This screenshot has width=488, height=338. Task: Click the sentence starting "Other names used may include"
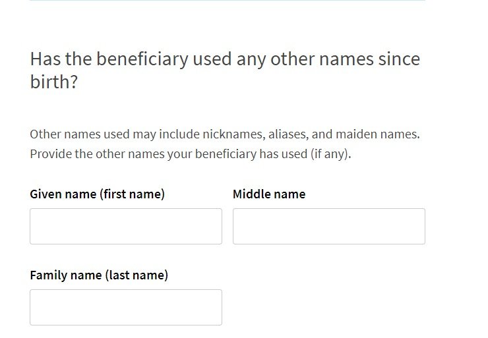point(224,134)
